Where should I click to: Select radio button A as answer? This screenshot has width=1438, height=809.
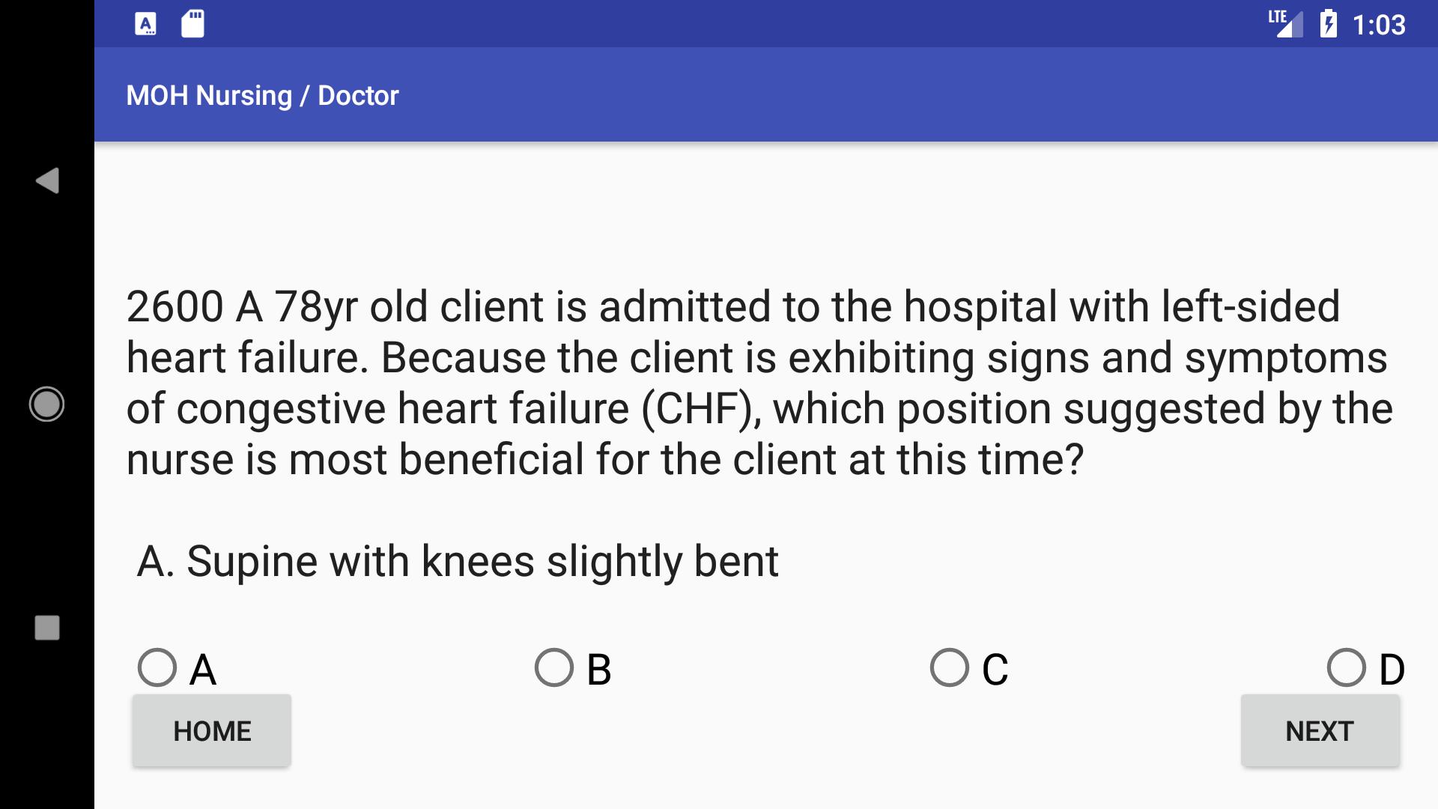pos(178,668)
